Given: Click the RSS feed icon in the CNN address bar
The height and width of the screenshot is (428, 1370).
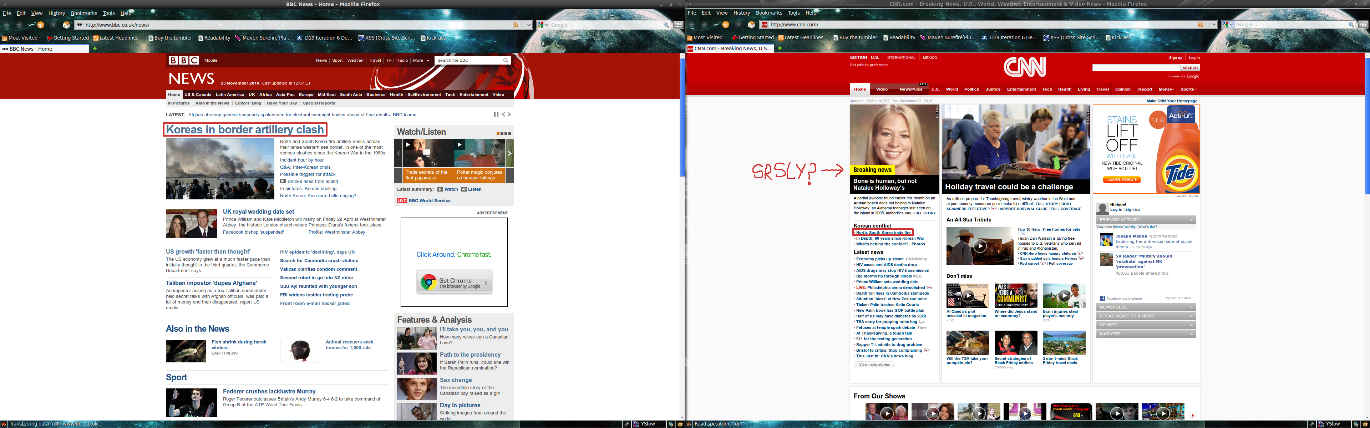Looking at the screenshot, I should pyautogui.click(x=1200, y=25).
